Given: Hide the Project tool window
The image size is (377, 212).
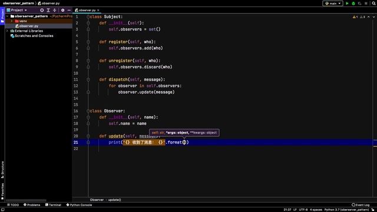Looking at the screenshot, I should pyautogui.click(x=69, y=10).
